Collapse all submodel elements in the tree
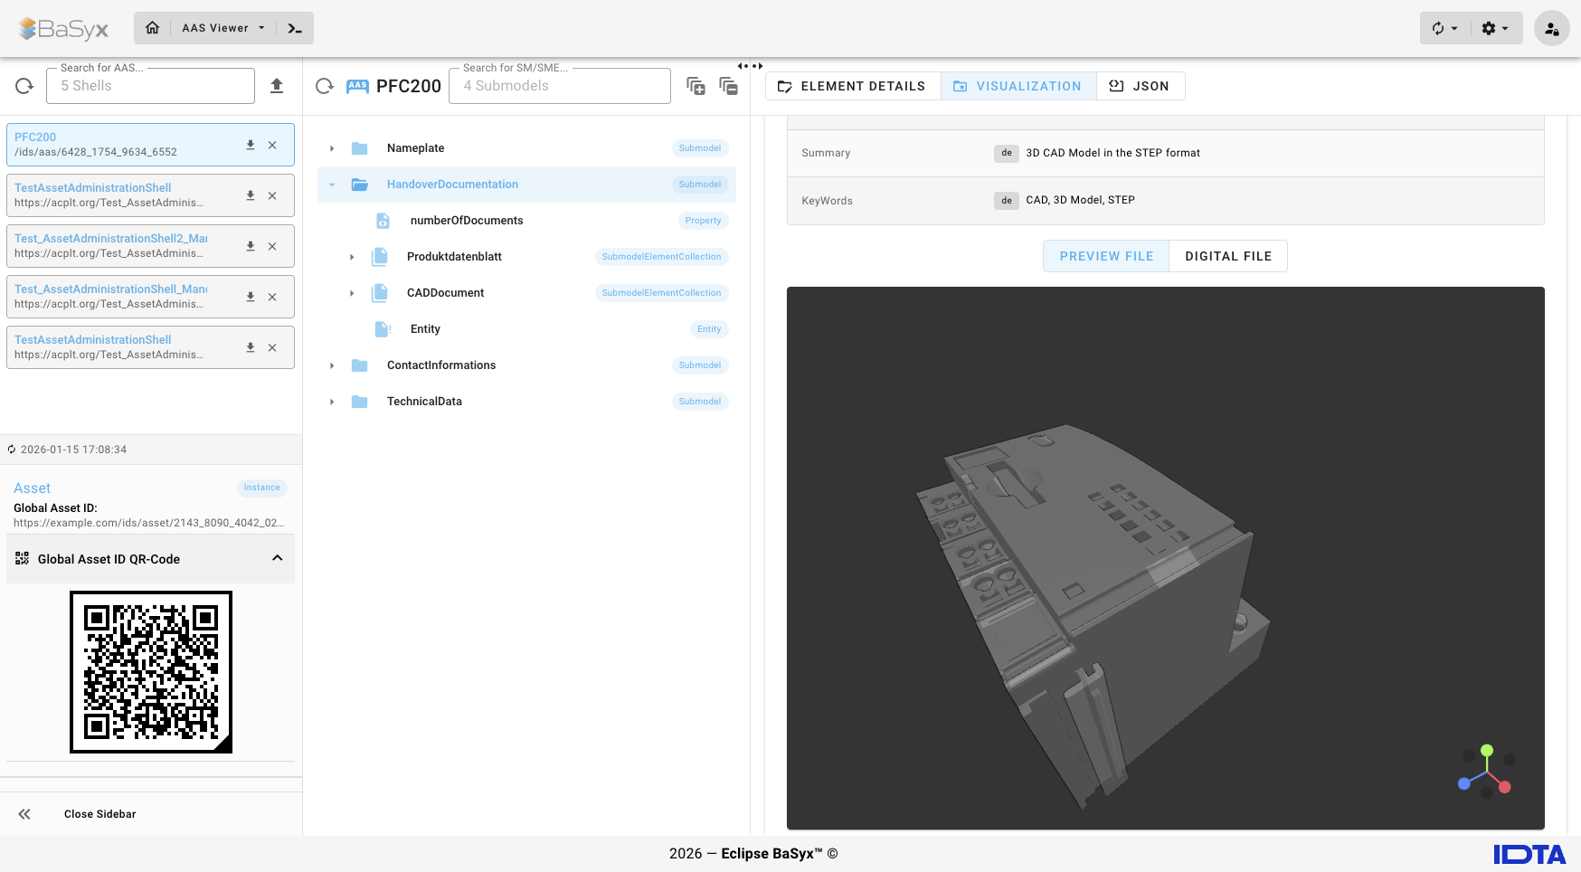 (728, 86)
